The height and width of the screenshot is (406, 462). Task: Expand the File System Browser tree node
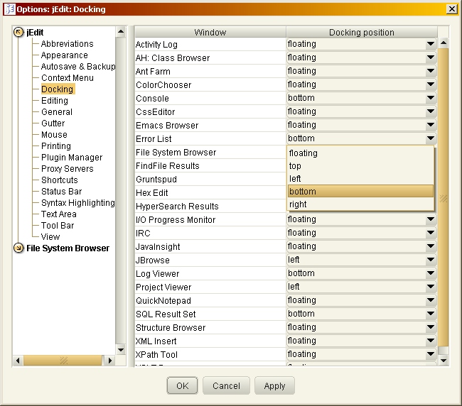(x=19, y=248)
